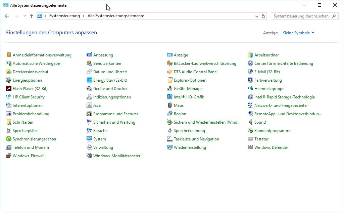
Task: Click the Region globe icon
Action: (x=170, y=114)
